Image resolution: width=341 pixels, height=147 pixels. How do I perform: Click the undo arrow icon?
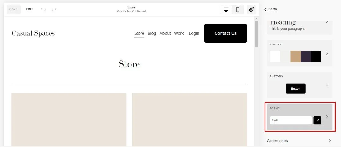pos(43,9)
